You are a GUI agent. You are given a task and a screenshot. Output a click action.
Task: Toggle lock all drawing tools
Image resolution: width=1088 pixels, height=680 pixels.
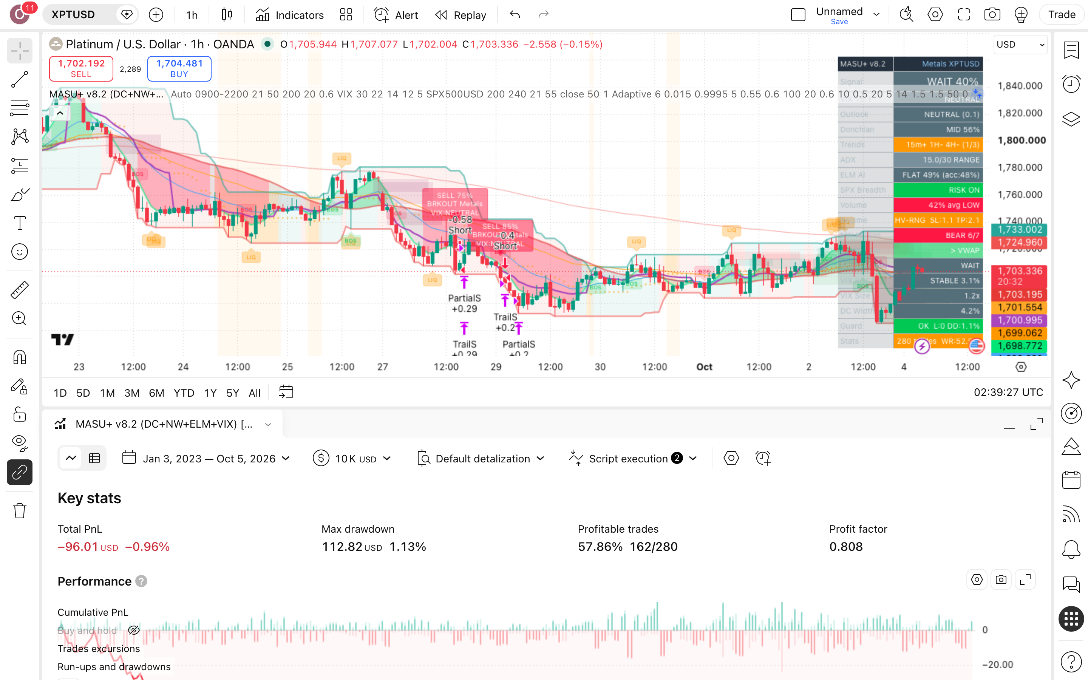coord(19,414)
